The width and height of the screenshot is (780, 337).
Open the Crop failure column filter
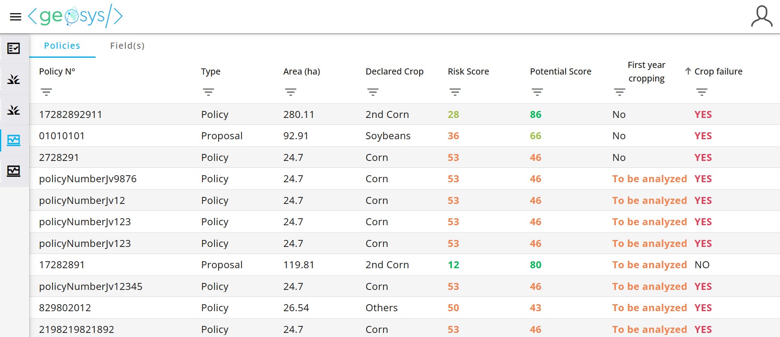coord(702,92)
